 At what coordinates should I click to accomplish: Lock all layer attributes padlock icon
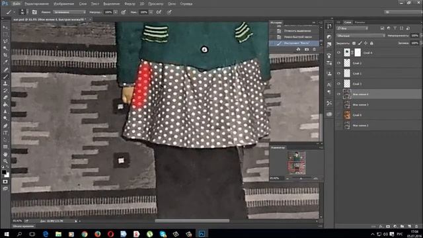point(371,43)
